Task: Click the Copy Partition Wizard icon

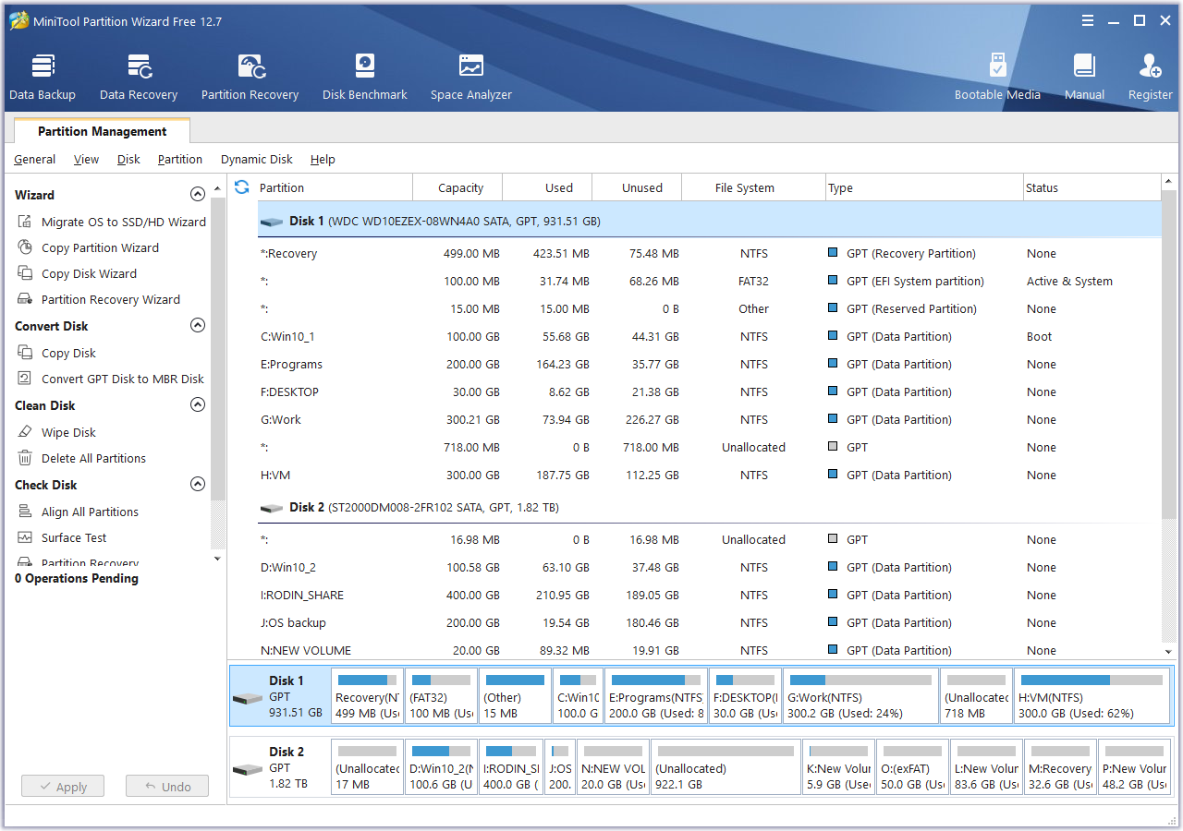Action: coord(25,247)
